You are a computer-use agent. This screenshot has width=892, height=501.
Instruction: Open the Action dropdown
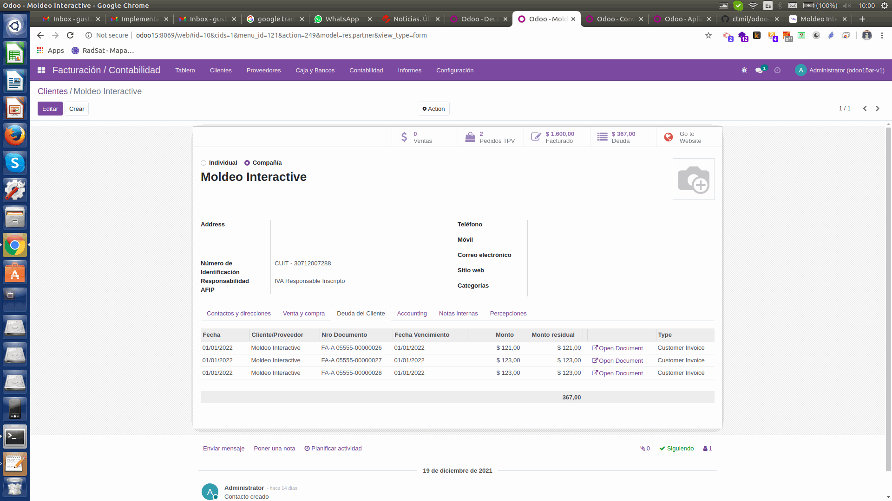point(433,109)
